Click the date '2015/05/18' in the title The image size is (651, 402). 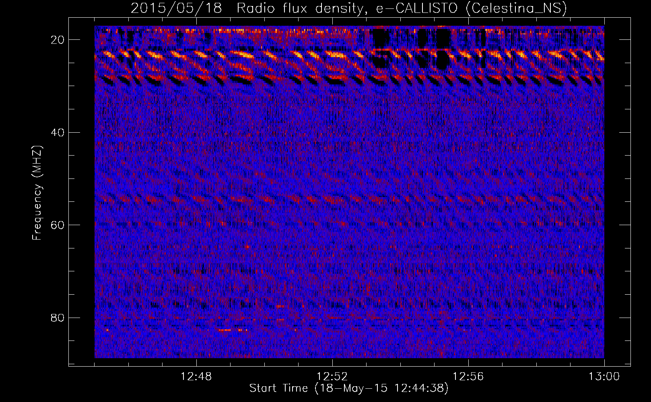click(176, 8)
